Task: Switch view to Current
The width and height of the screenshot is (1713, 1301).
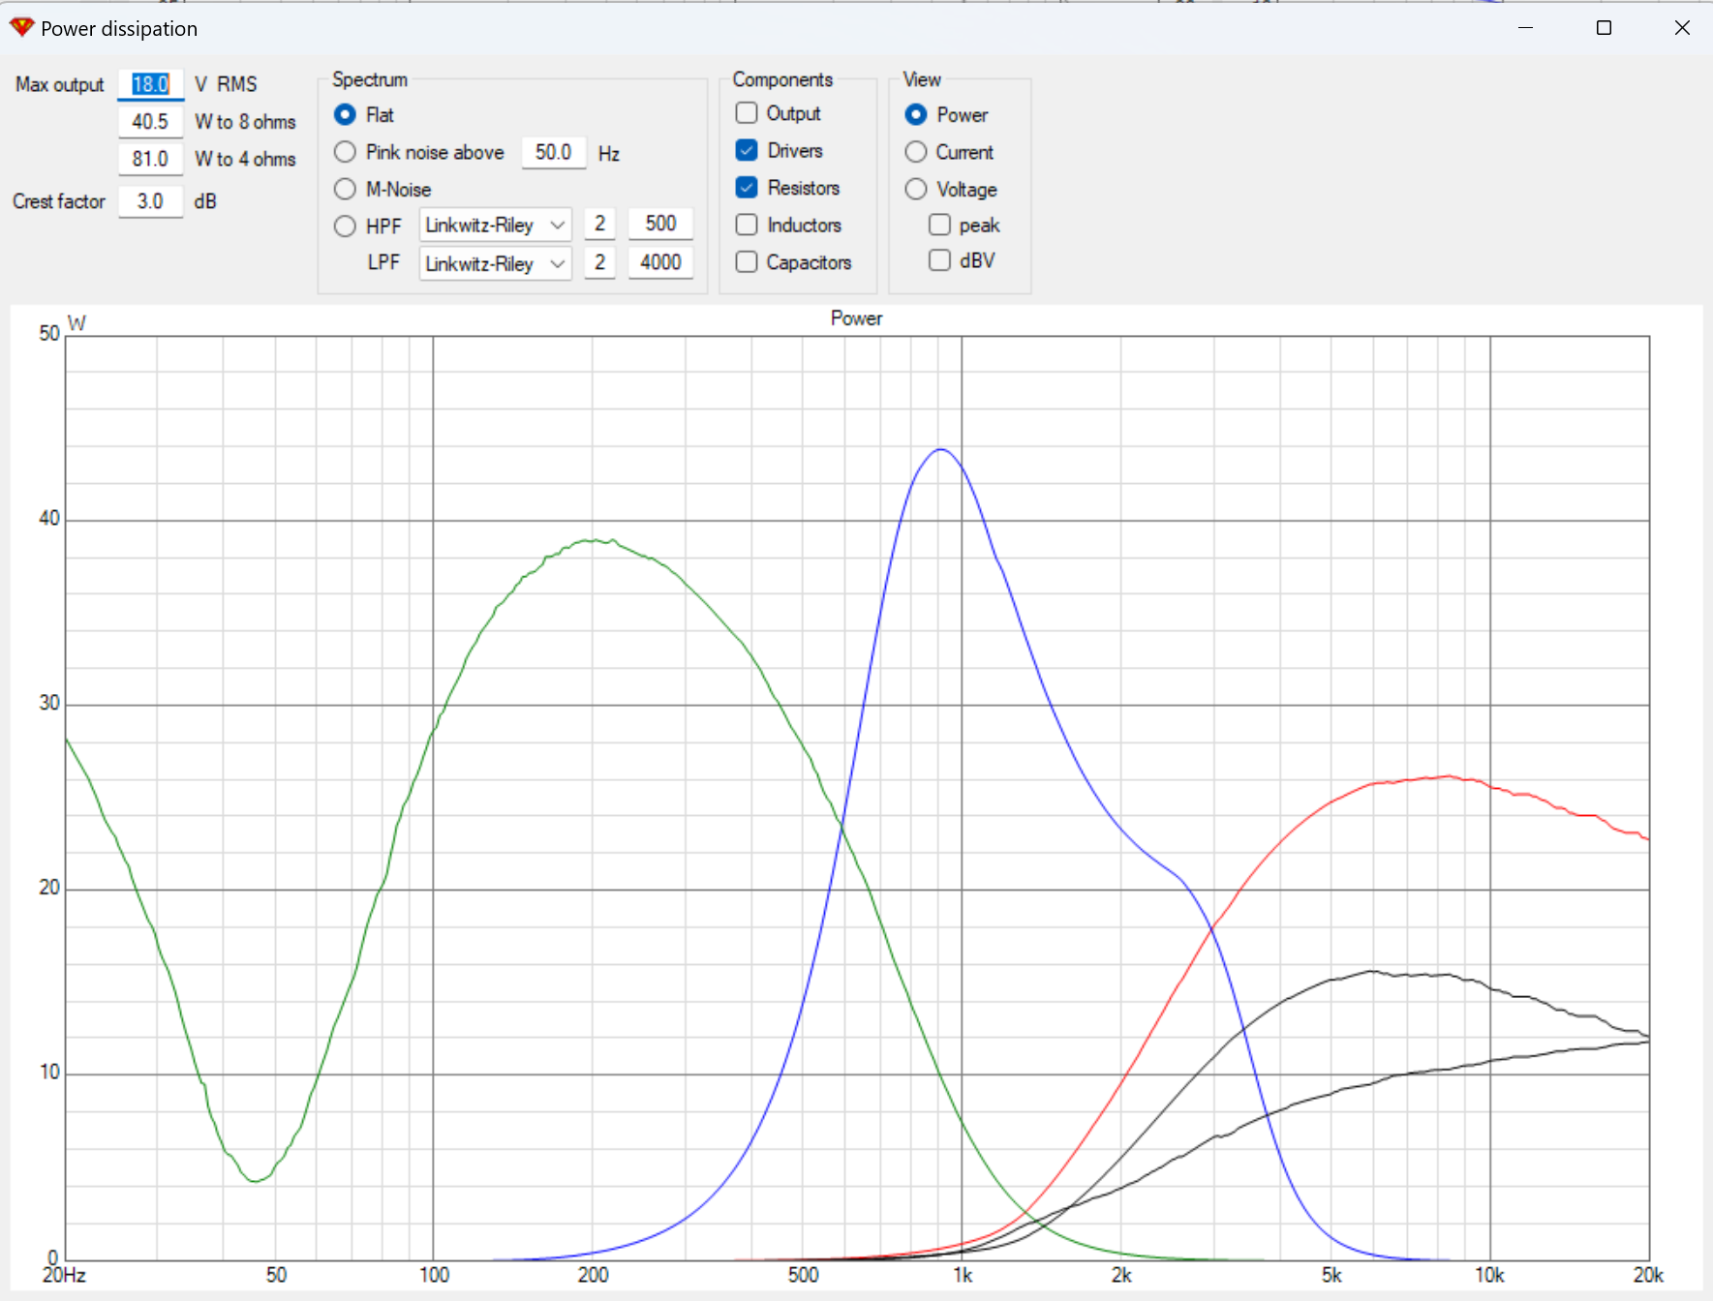Action: pyautogui.click(x=916, y=152)
